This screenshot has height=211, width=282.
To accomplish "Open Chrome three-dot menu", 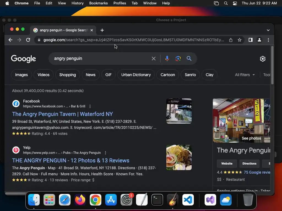I will pyautogui.click(x=268, y=40).
